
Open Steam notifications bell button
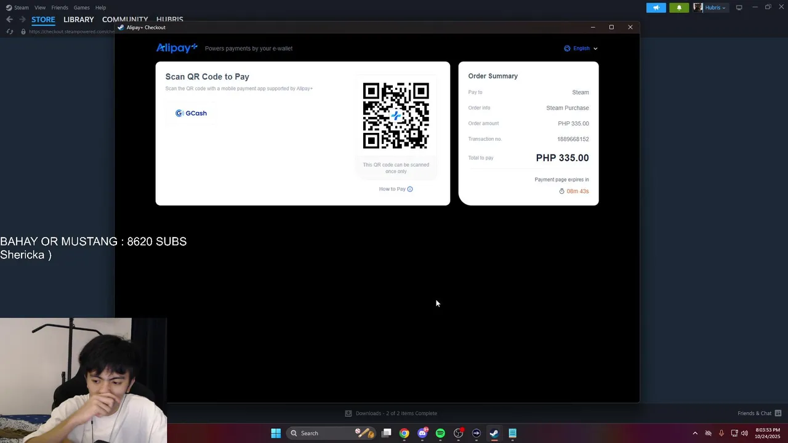[x=679, y=7]
